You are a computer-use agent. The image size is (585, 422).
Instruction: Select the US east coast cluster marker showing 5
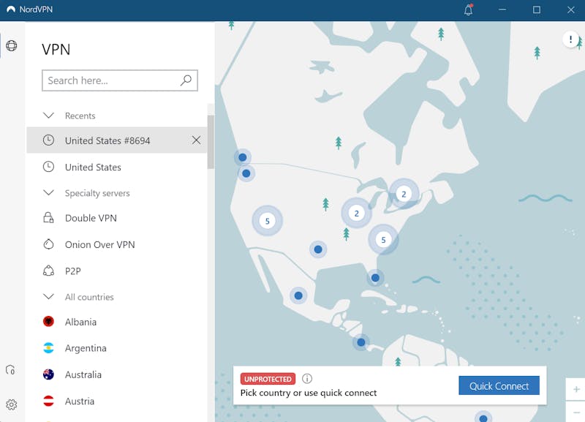pyautogui.click(x=383, y=240)
